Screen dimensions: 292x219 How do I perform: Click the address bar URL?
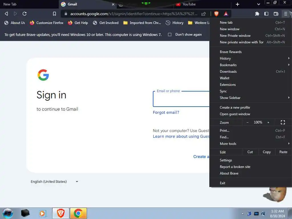134,14
